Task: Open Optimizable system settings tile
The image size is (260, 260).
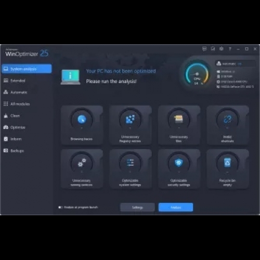Action: coord(131,169)
